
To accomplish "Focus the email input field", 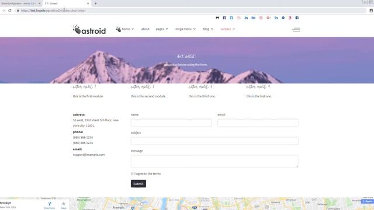I will pyautogui.click(x=258, y=123).
